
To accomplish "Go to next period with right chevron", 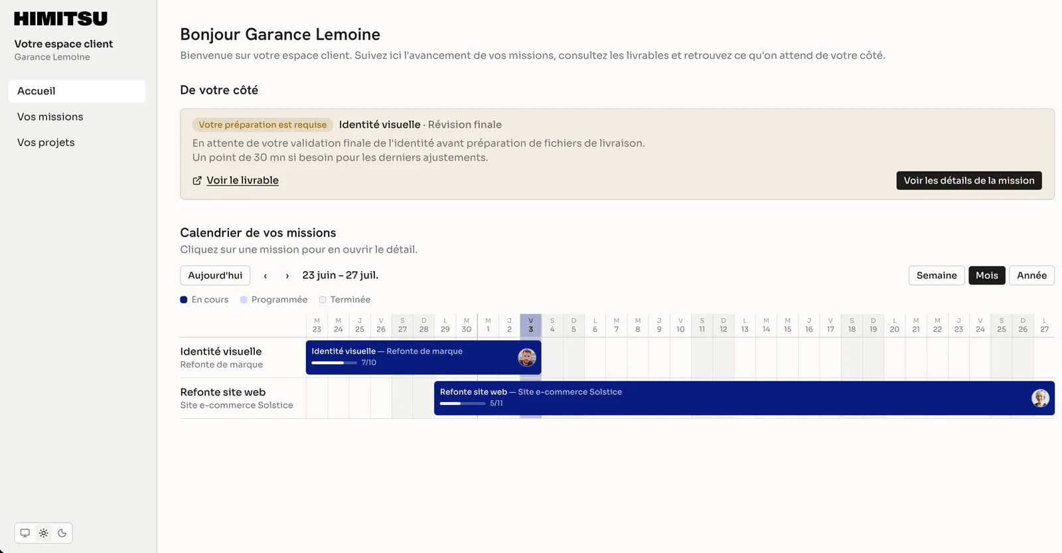I will (x=287, y=276).
